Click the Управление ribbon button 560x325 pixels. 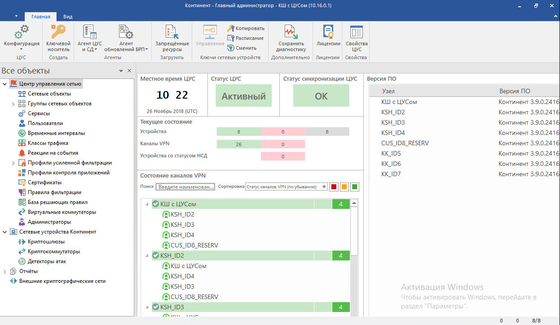(x=210, y=36)
